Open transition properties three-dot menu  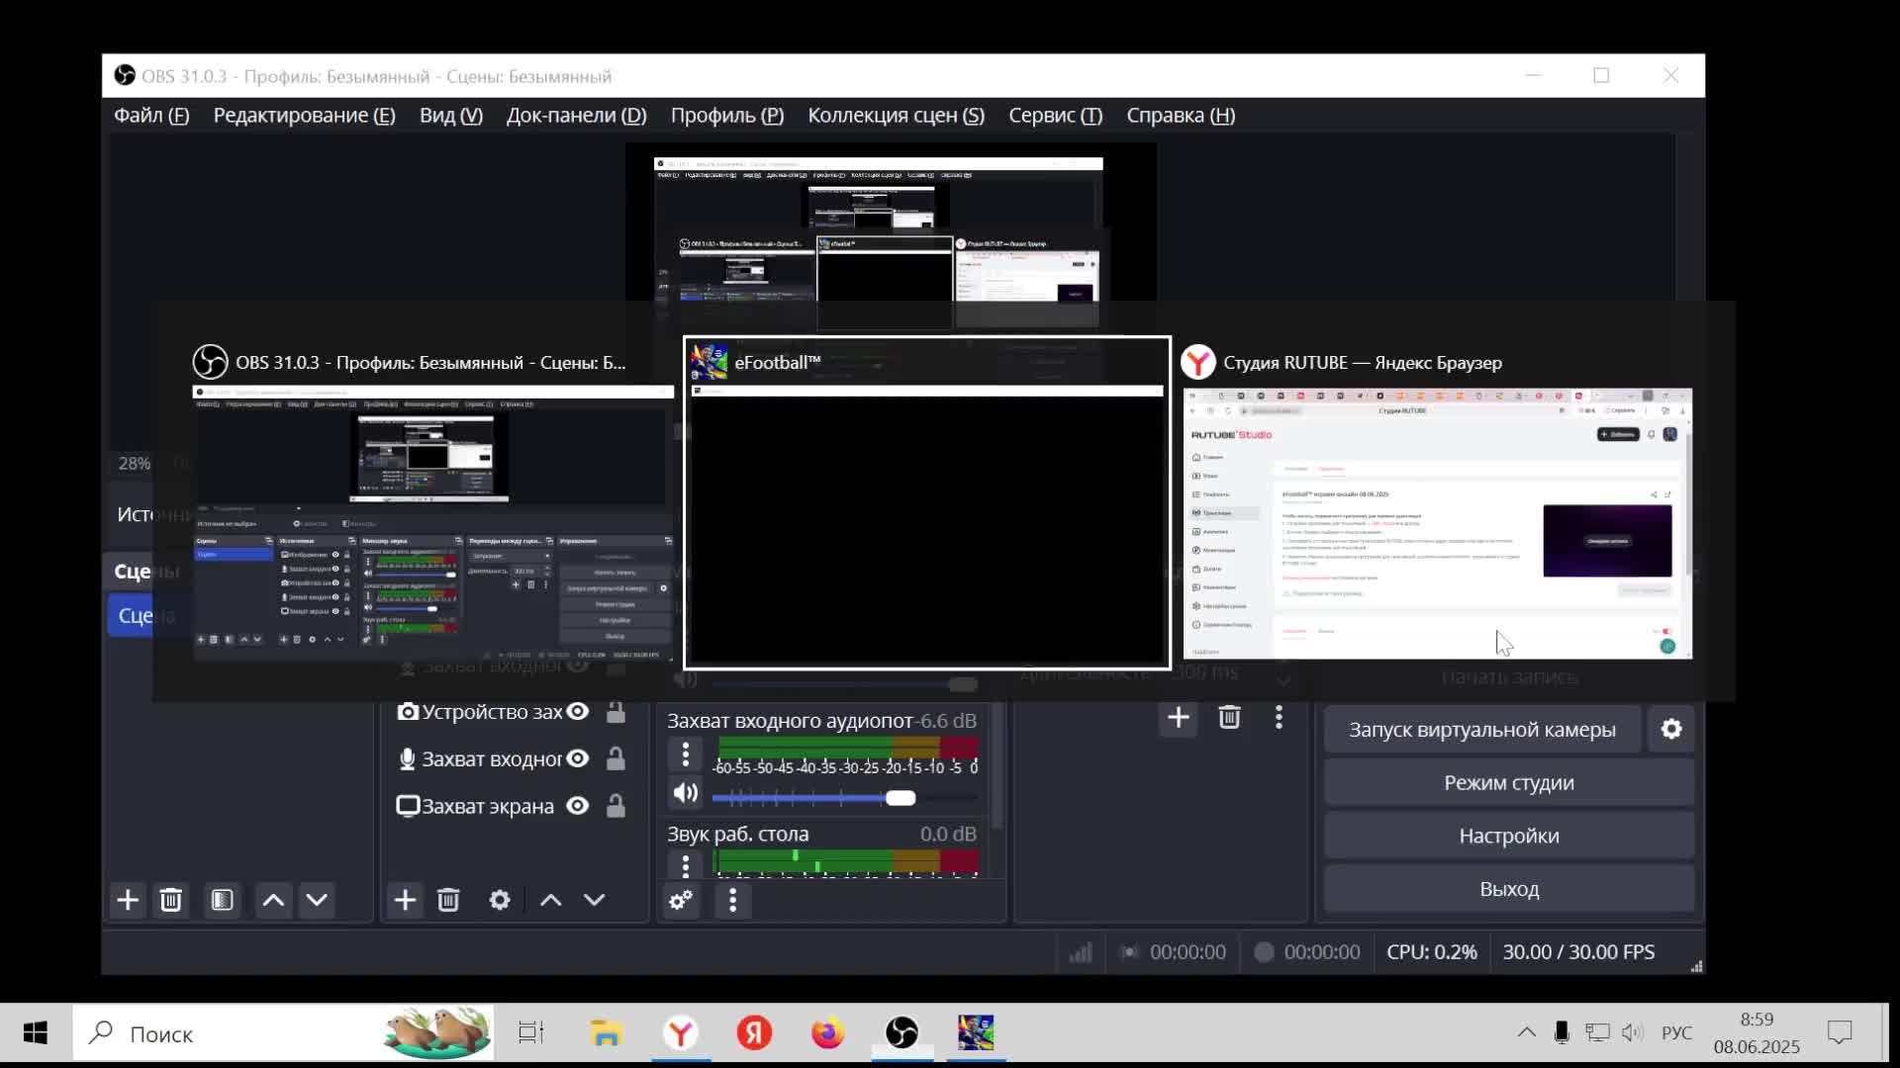click(x=1279, y=717)
